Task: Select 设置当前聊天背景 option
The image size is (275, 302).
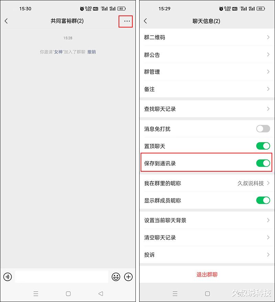Action: point(207,220)
